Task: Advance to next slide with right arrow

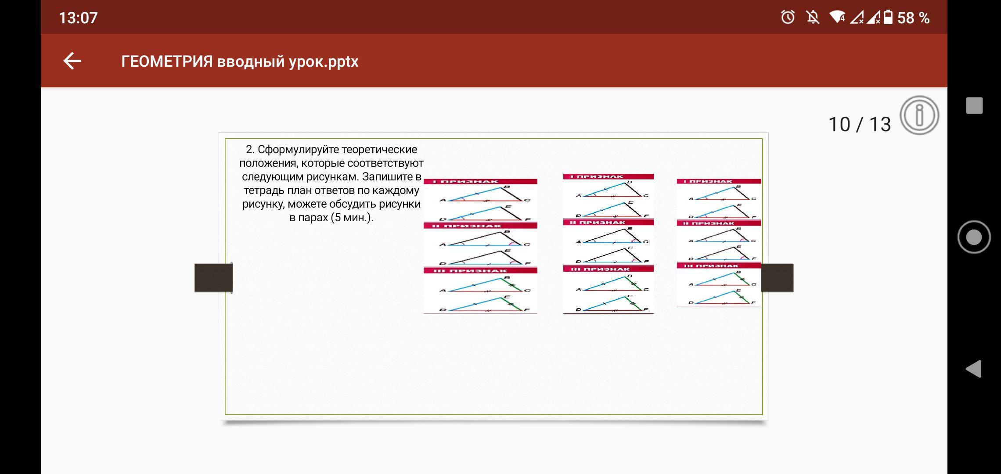Action: (x=777, y=278)
